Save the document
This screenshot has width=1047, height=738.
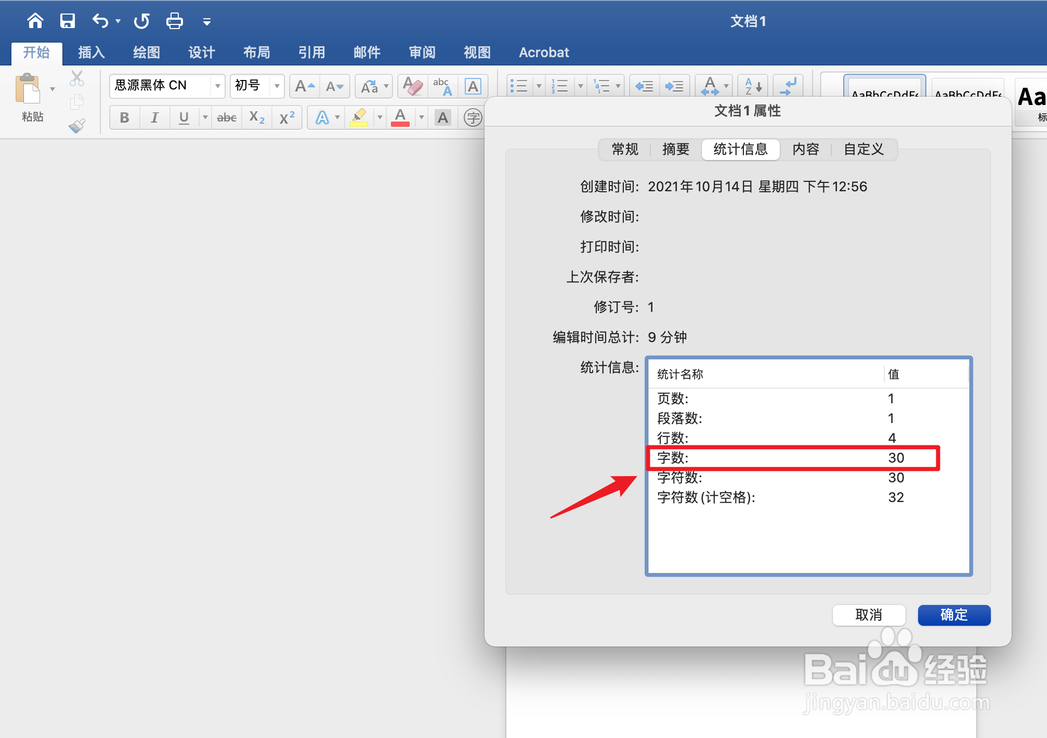[68, 21]
